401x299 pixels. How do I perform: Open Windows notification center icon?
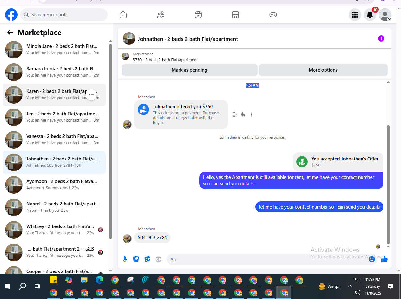391,286
